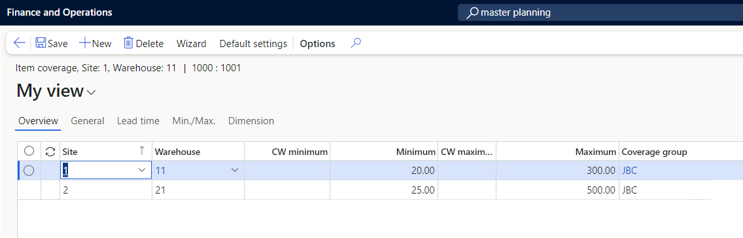This screenshot has height=238, width=743.
Task: Click the back arrow icon
Action: 19,43
